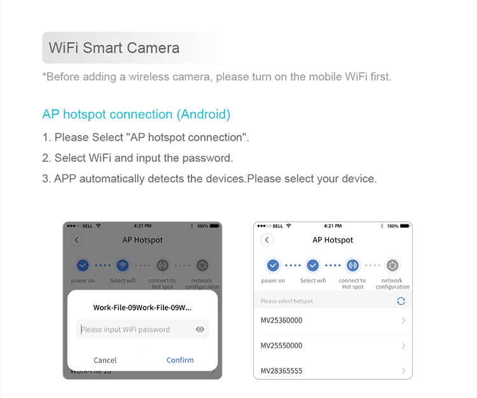
Task: Select hotspot MV25360000 from list
Action: pyautogui.click(x=333, y=320)
